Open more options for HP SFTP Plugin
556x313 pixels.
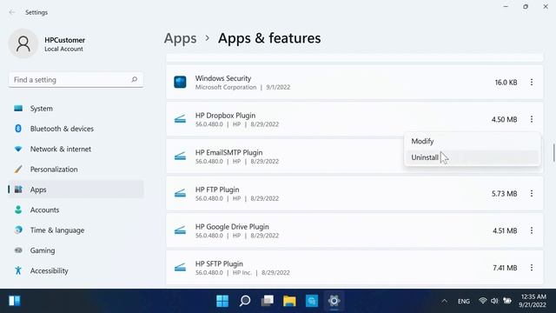(x=531, y=268)
